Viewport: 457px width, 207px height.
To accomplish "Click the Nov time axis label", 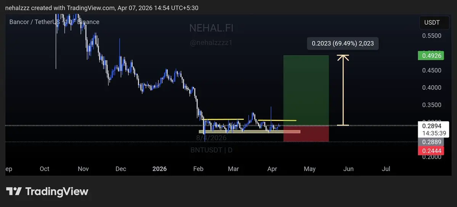I will point(83,169).
